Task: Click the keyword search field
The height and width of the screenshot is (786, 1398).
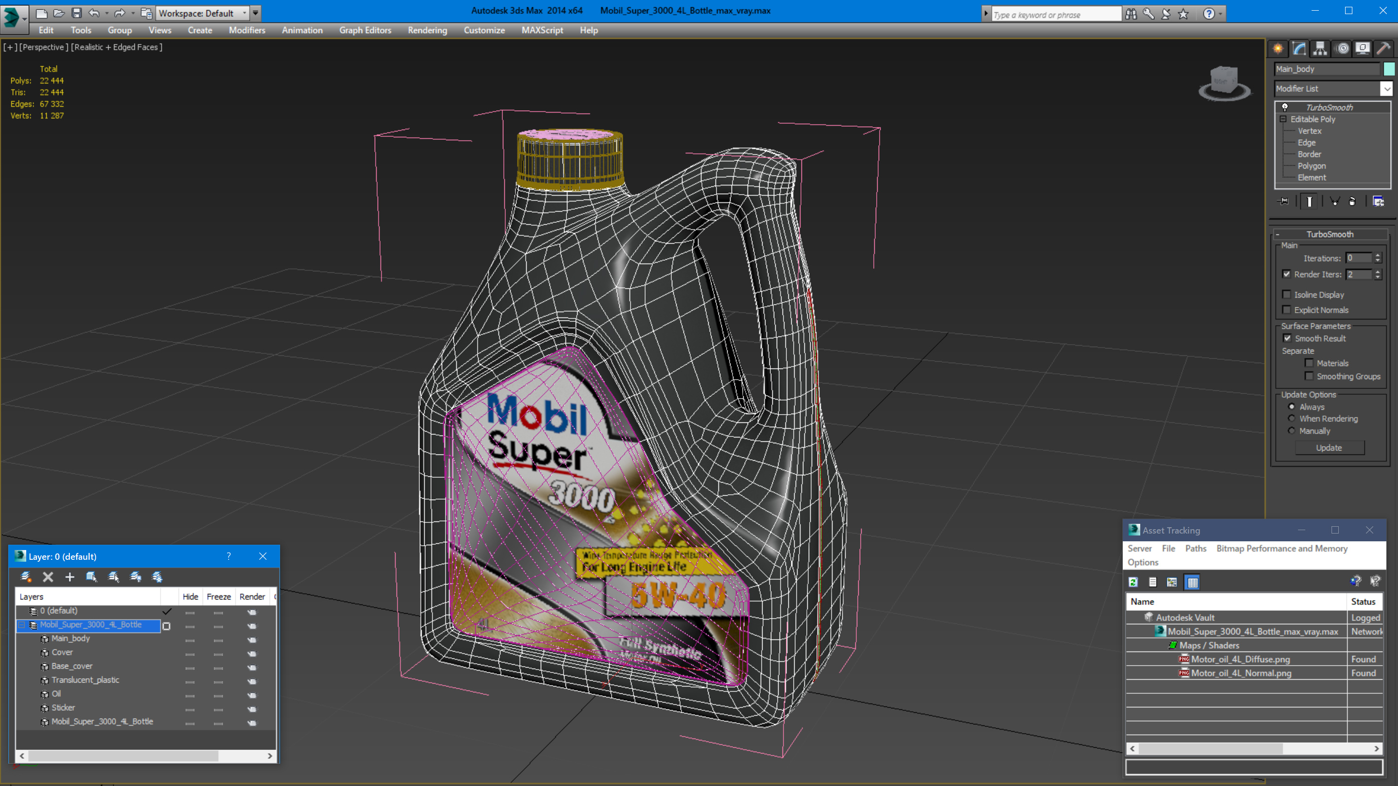Action: click(x=1056, y=14)
